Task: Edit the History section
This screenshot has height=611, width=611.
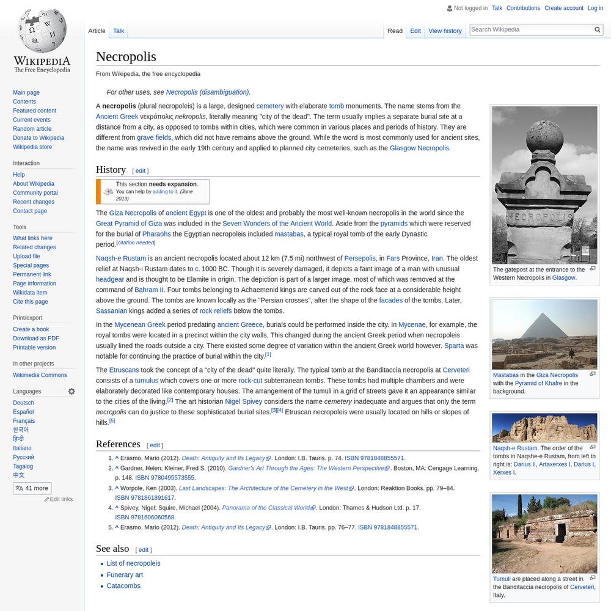Action: pos(141,170)
